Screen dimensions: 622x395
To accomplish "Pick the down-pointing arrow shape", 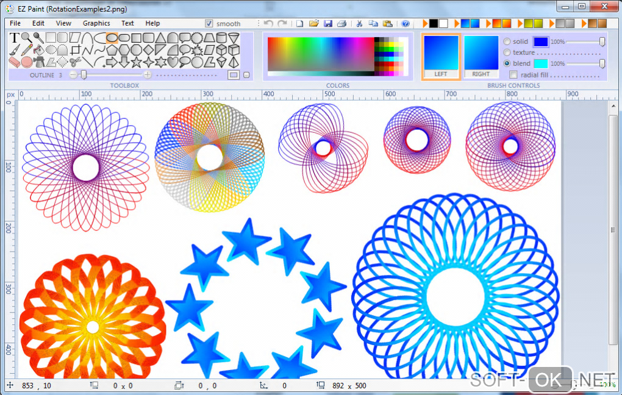I will pos(124,62).
